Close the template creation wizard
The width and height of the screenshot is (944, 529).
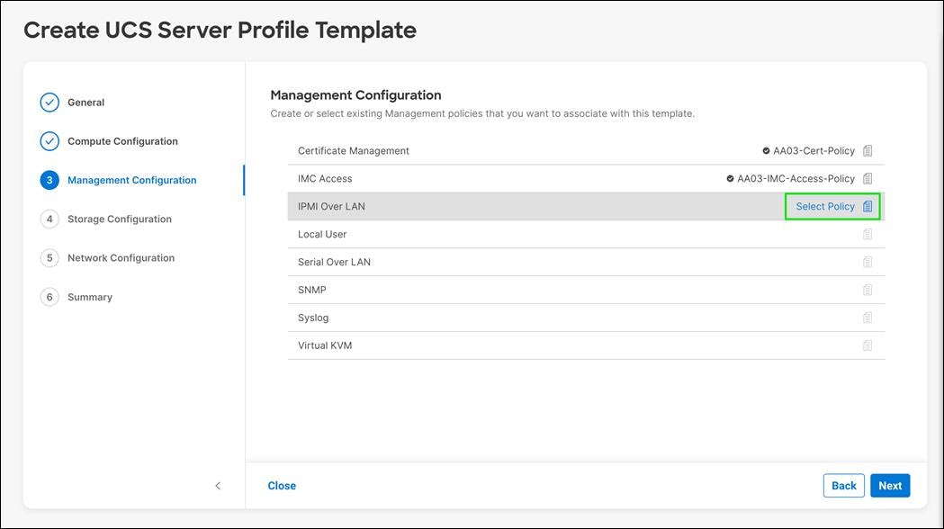[282, 485]
